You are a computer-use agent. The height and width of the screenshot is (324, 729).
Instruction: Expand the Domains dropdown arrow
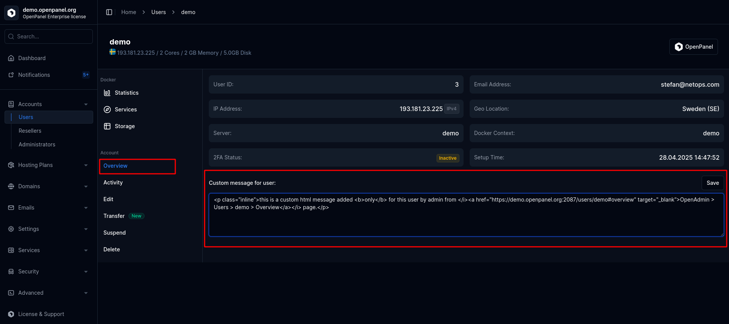(x=86, y=186)
